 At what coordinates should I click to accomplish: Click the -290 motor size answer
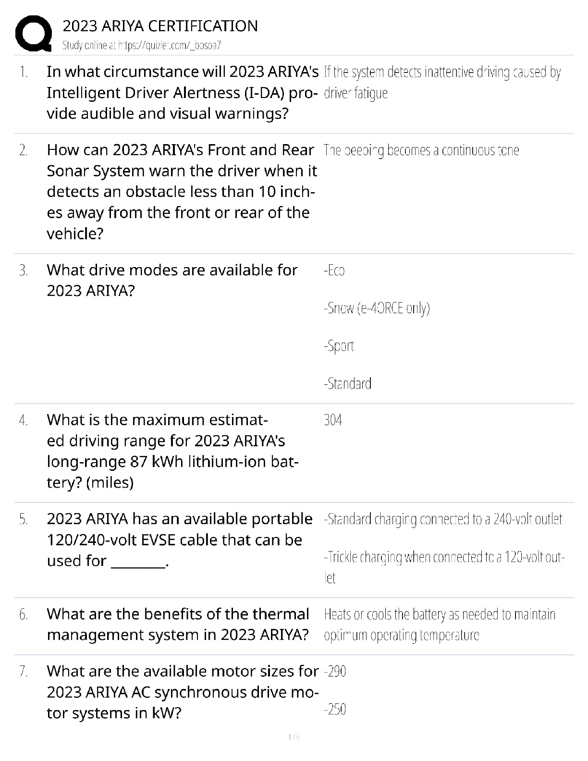(x=335, y=672)
